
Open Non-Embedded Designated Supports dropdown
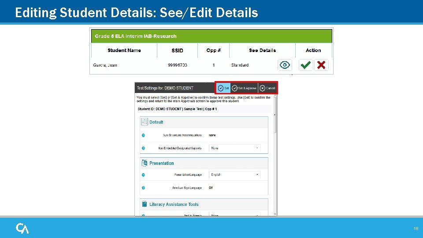[235, 148]
